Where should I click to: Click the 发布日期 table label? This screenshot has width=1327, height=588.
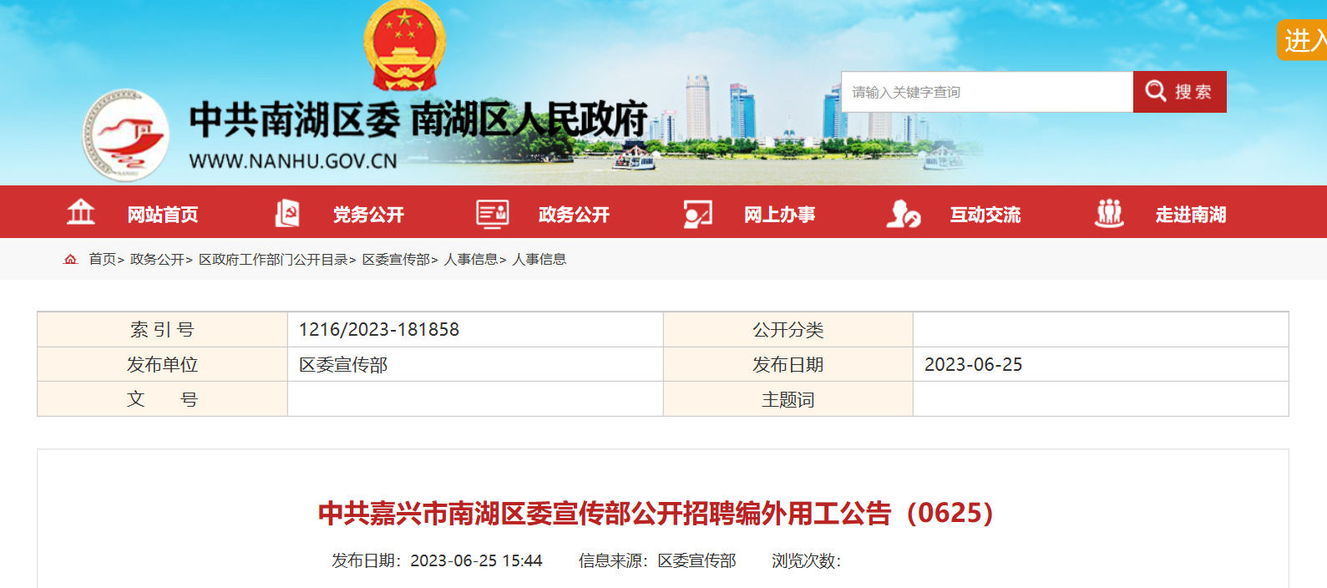click(788, 365)
